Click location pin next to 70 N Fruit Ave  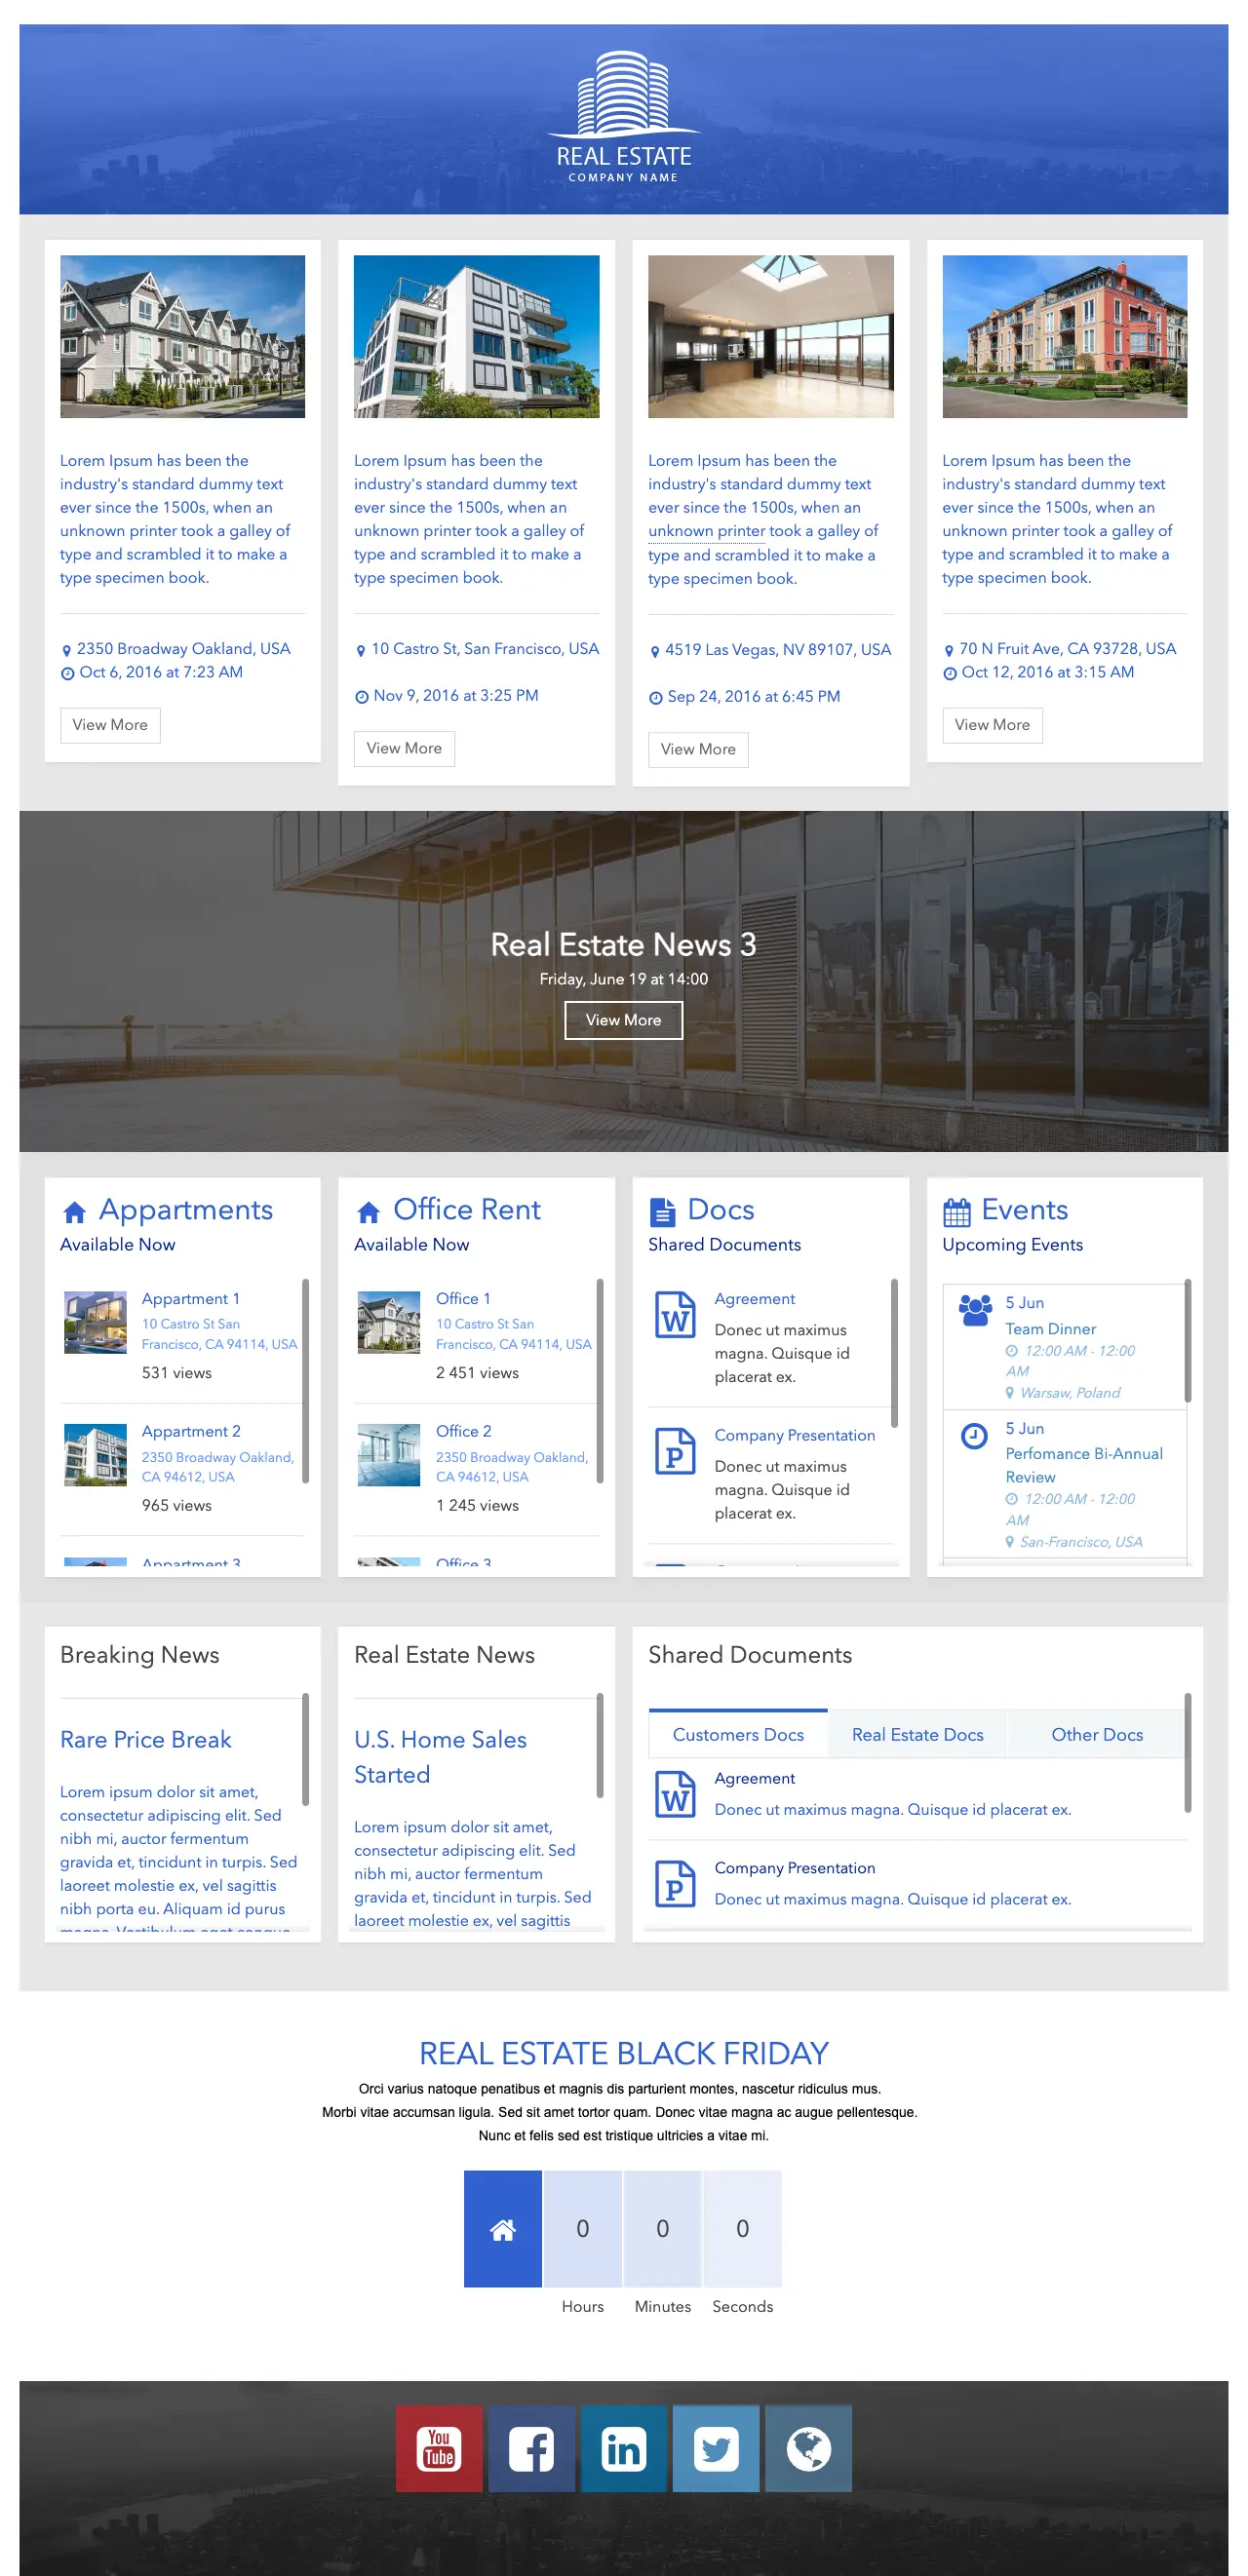[949, 650]
